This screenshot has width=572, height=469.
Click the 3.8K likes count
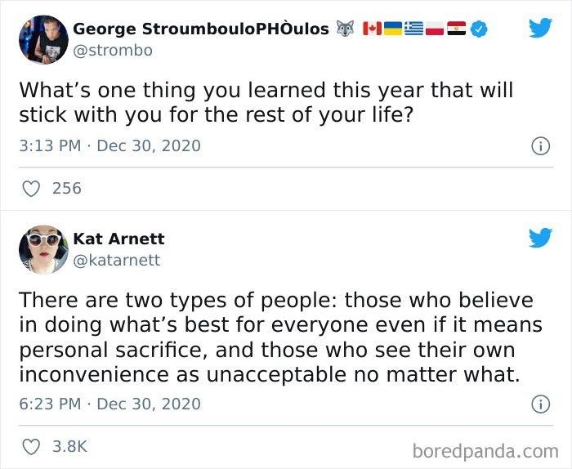click(69, 446)
